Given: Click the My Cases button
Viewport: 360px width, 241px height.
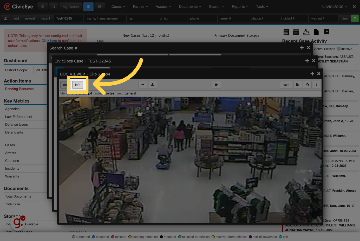Looking at the screenshot, I should click(71, 7).
